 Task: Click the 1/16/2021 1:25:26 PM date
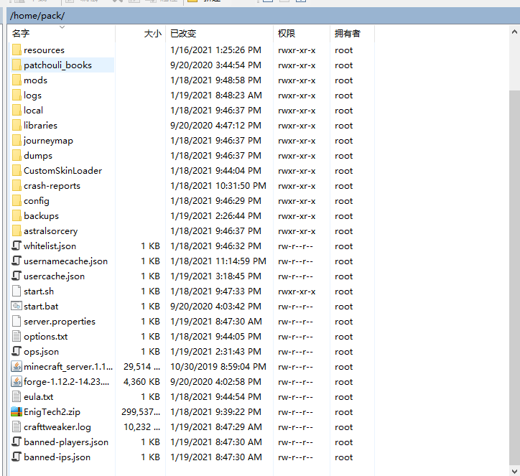coord(216,50)
